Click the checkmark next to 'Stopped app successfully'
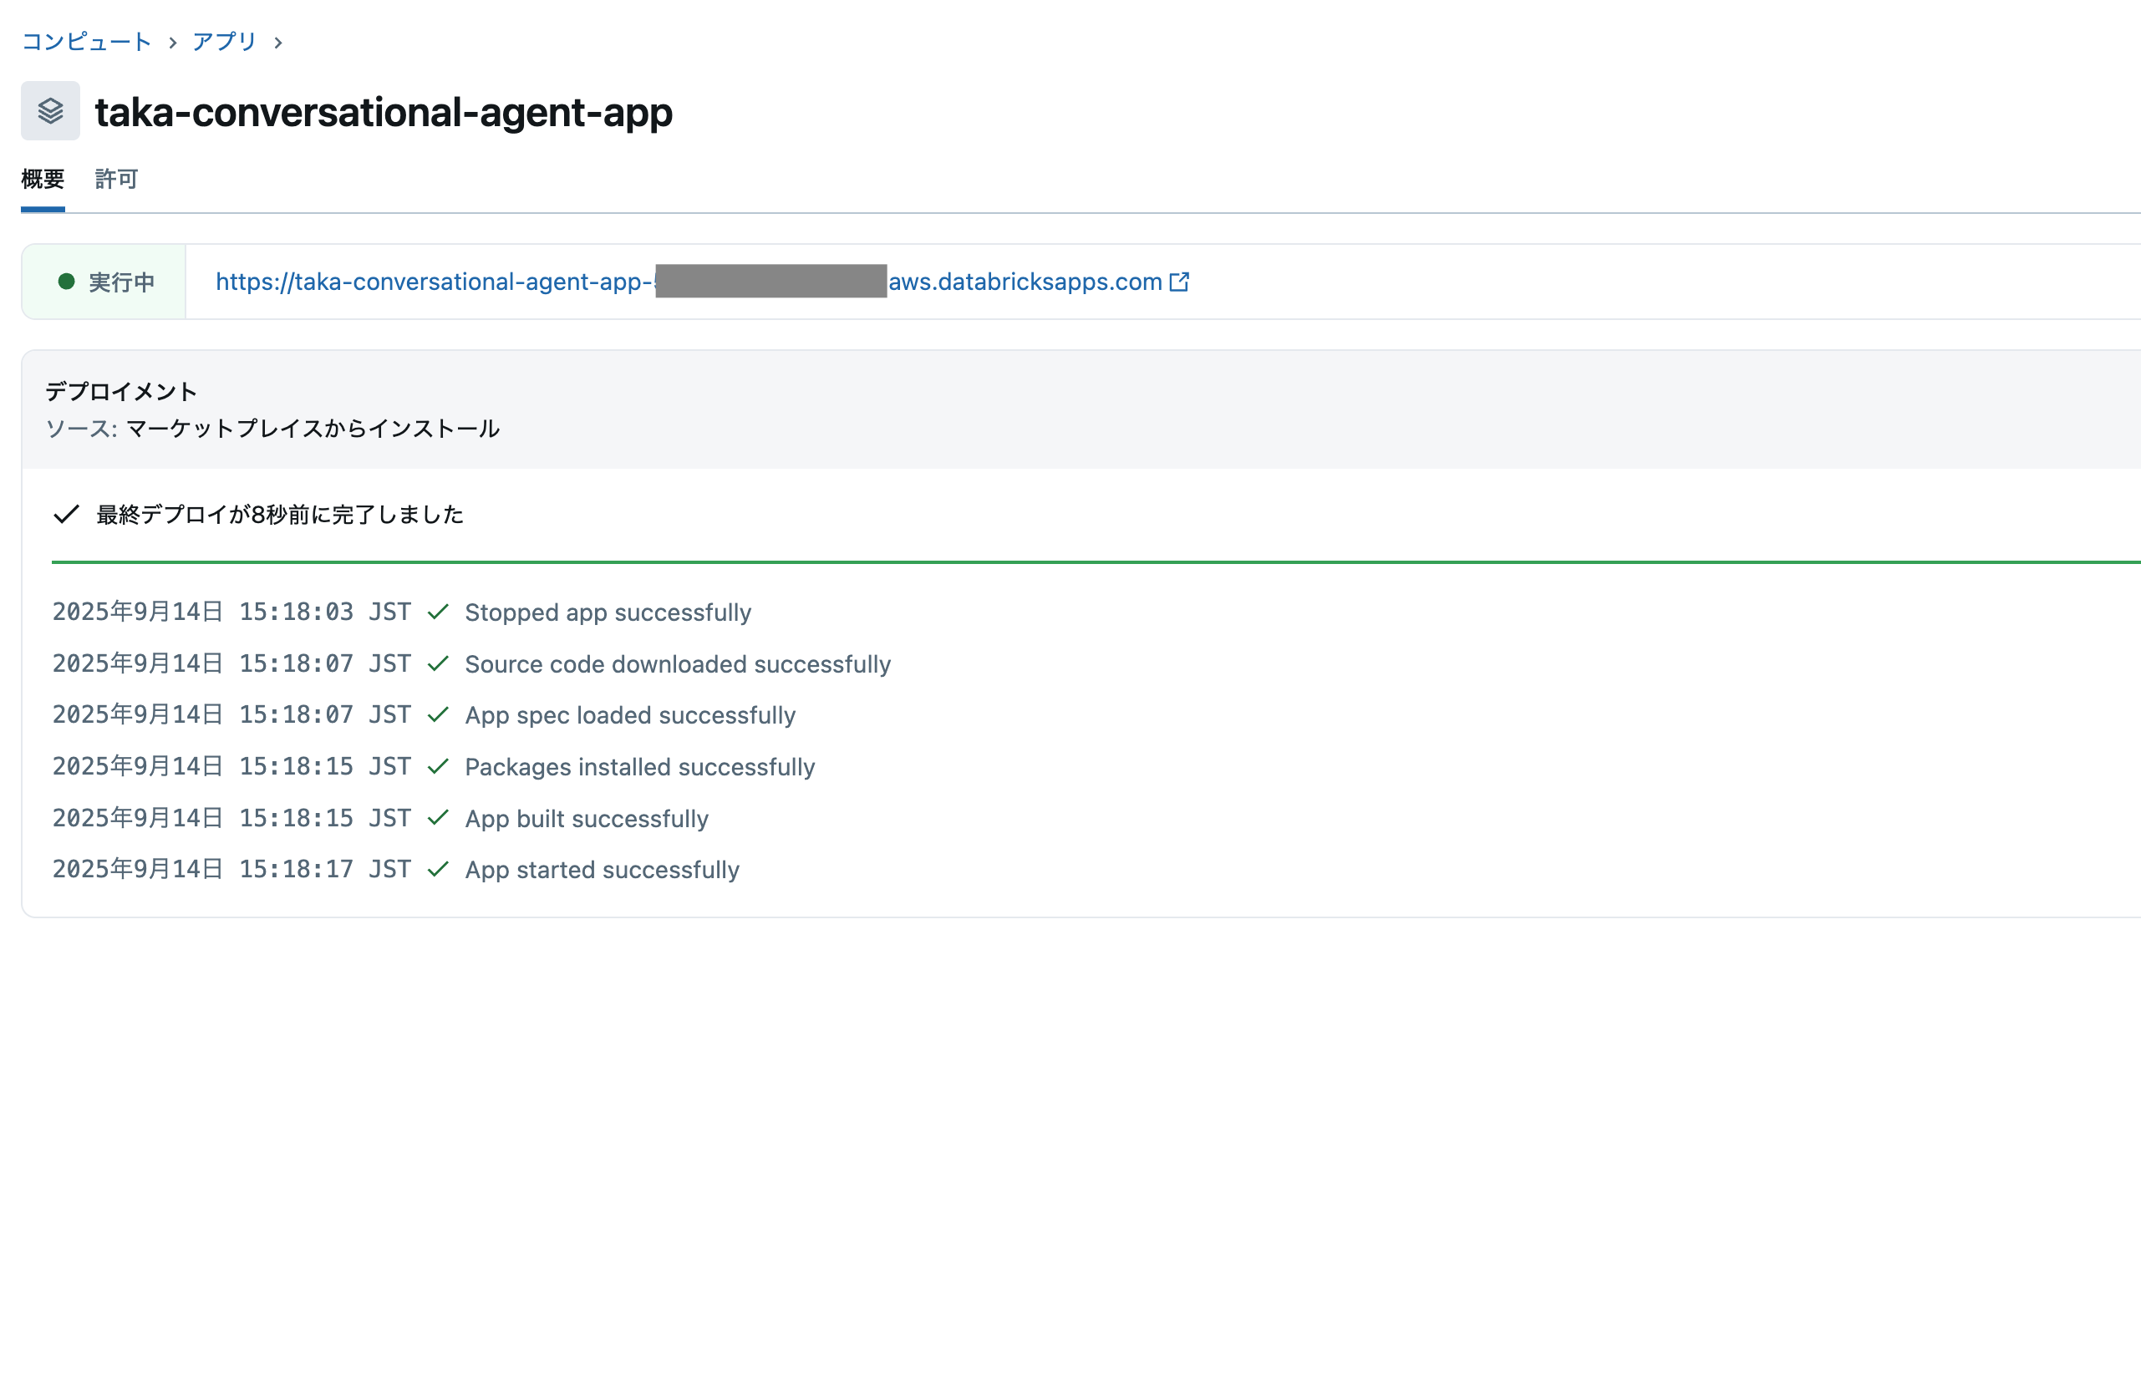The height and width of the screenshot is (1382, 2141). (439, 611)
